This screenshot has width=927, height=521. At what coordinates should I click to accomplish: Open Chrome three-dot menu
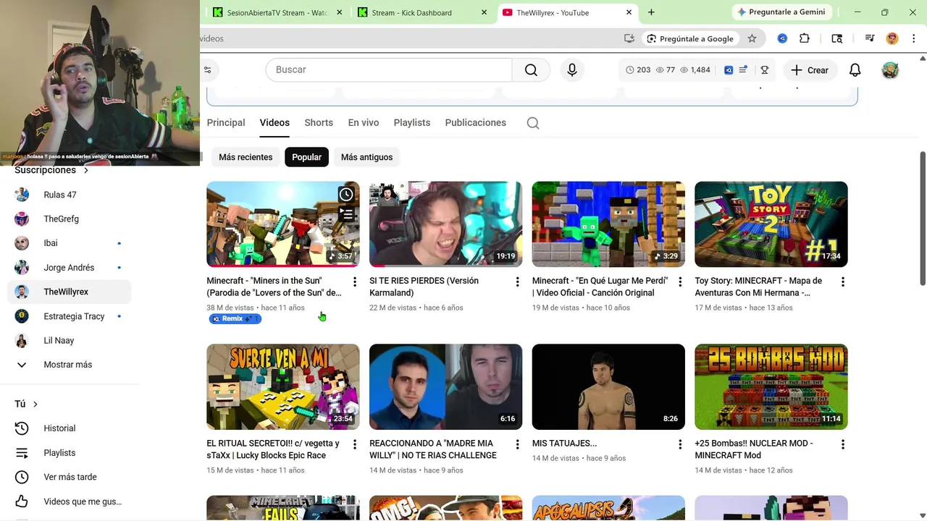coord(913,38)
